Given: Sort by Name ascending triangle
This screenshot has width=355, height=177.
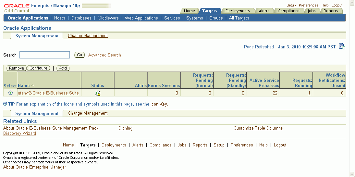Looking at the screenshot, I should pyautogui.click(x=32, y=85).
